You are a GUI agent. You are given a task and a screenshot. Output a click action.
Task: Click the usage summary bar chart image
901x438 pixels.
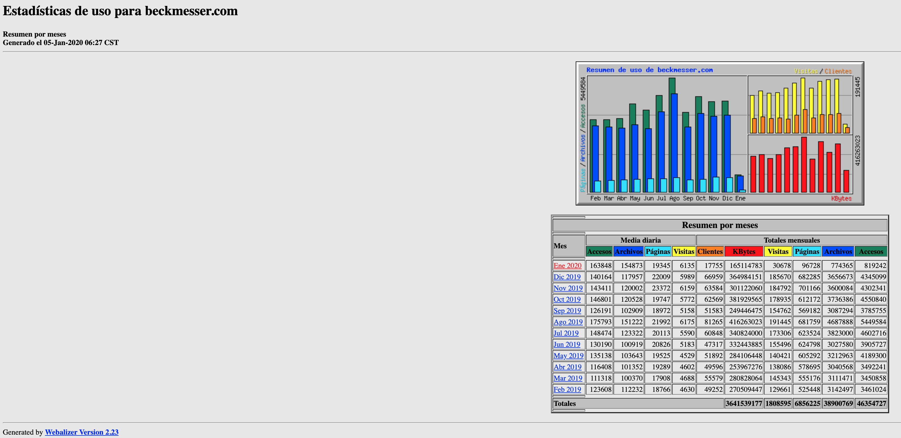pos(719,133)
